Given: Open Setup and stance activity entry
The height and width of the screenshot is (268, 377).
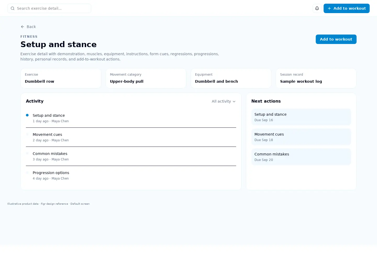Looking at the screenshot, I should (x=131, y=118).
